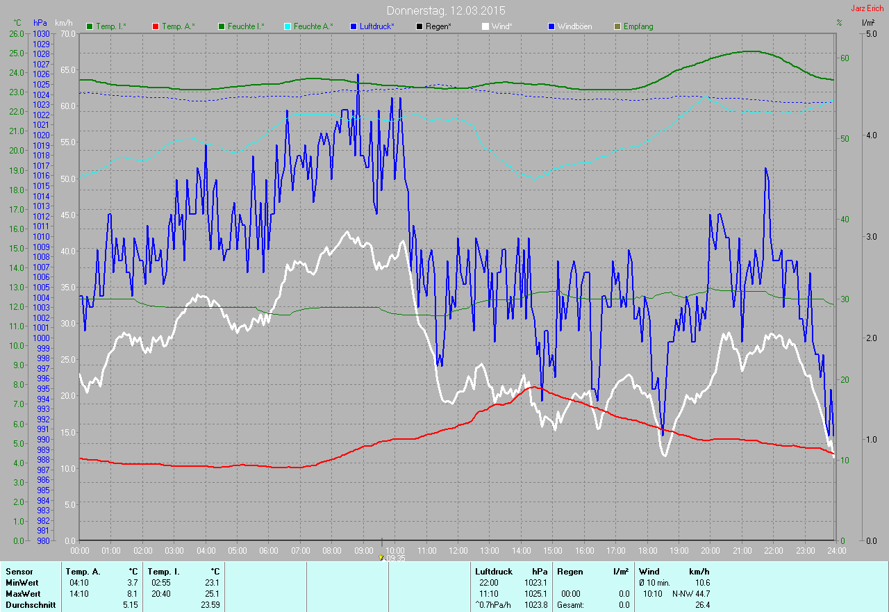
Task: Click the yellow 09:35 time marker
Action: (x=381, y=557)
